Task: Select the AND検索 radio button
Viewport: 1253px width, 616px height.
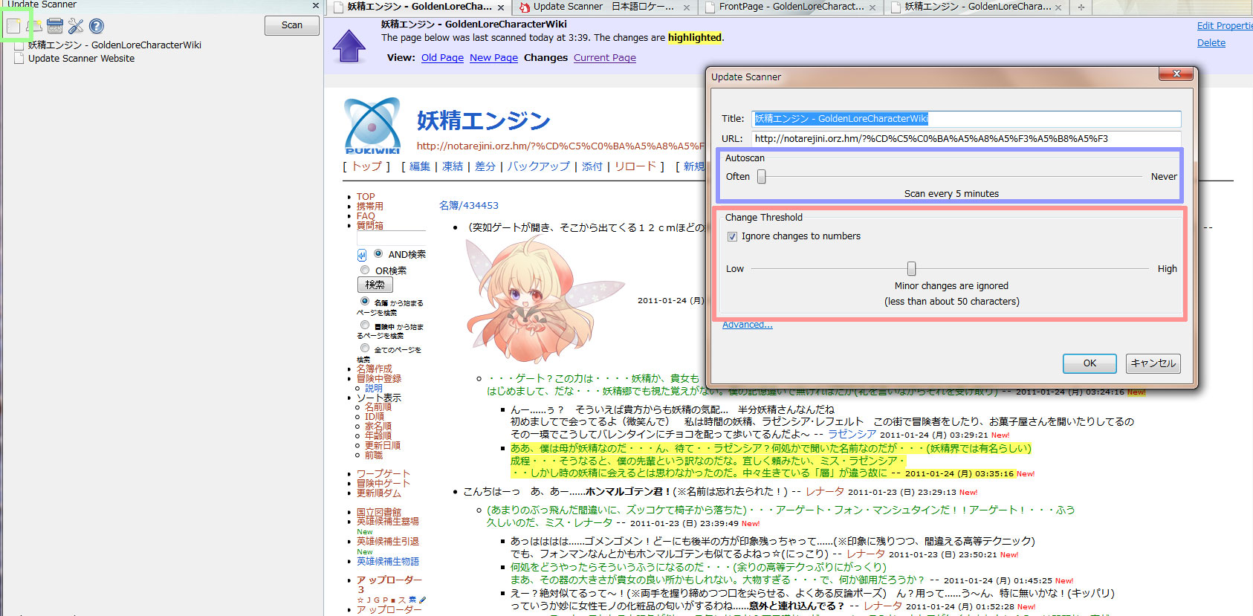Action: (x=378, y=253)
